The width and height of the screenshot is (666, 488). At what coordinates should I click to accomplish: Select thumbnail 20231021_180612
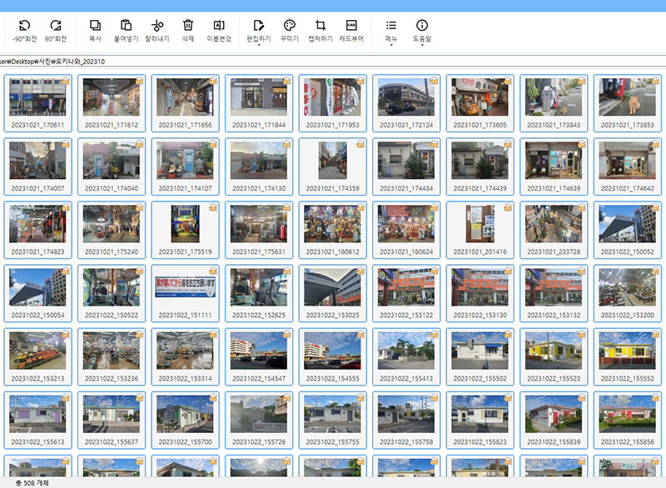pos(332,230)
